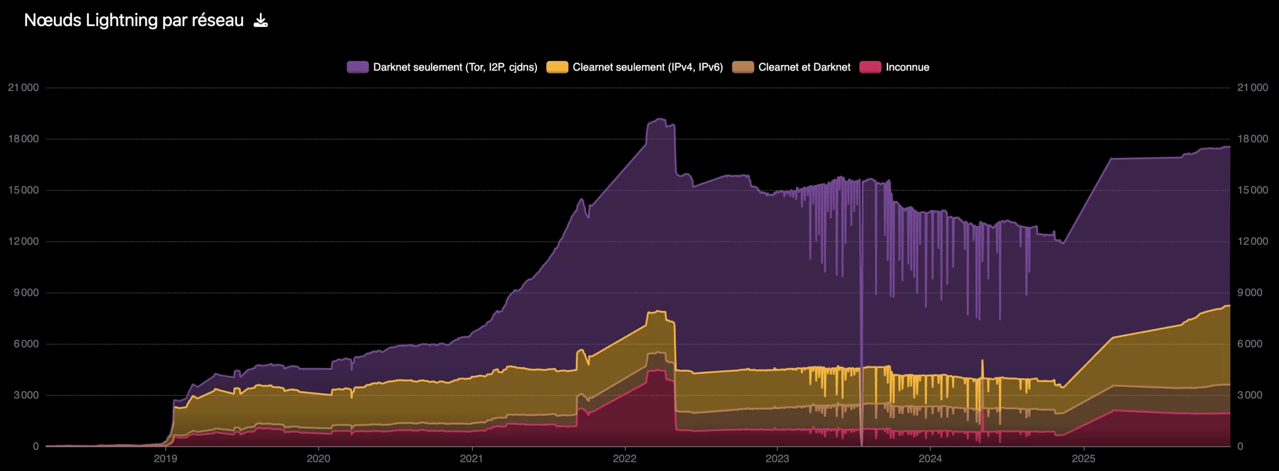1279x471 pixels.
Task: Click the left y-axis 21 000 label
Action: [23, 88]
